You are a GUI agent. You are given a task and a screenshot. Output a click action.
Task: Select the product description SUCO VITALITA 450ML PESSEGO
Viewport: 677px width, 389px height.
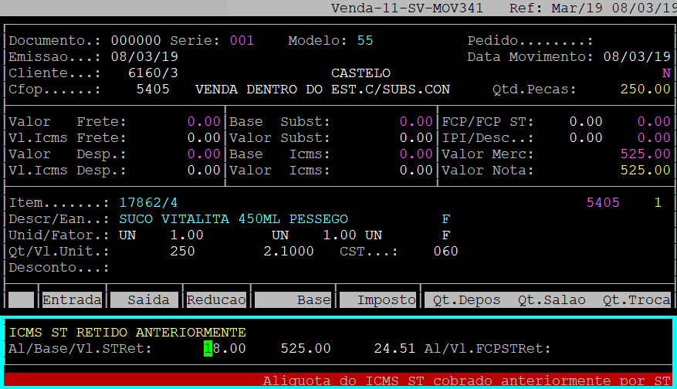(x=233, y=219)
